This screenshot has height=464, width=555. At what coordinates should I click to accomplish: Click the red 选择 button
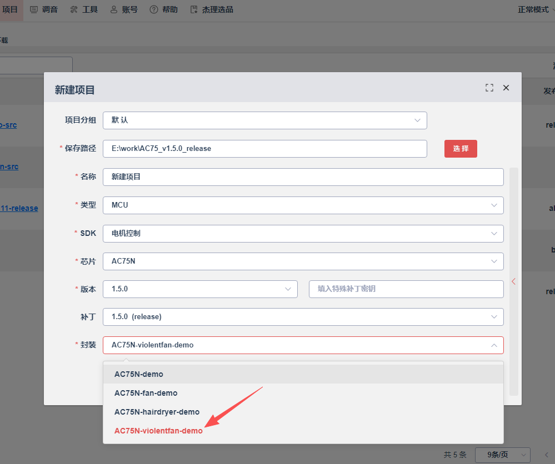click(x=461, y=149)
